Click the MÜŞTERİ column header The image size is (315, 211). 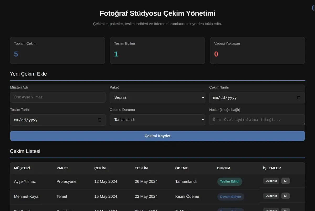coord(22,168)
